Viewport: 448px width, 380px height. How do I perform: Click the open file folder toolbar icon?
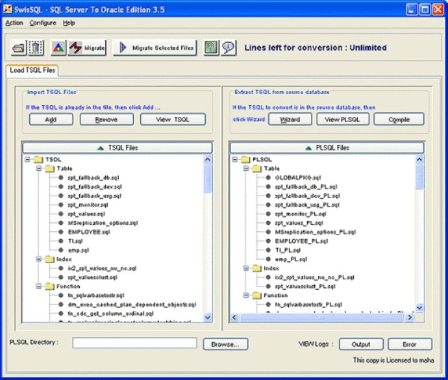coord(18,47)
